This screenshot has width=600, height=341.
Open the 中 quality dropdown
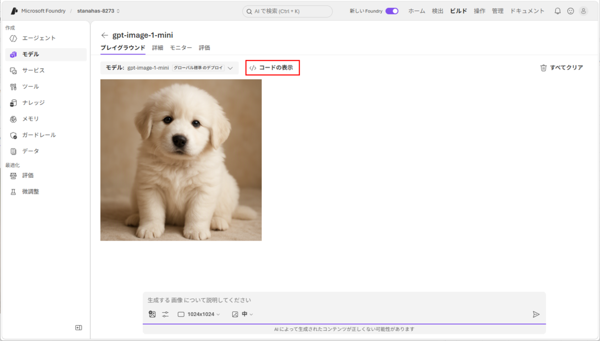pyautogui.click(x=242, y=314)
